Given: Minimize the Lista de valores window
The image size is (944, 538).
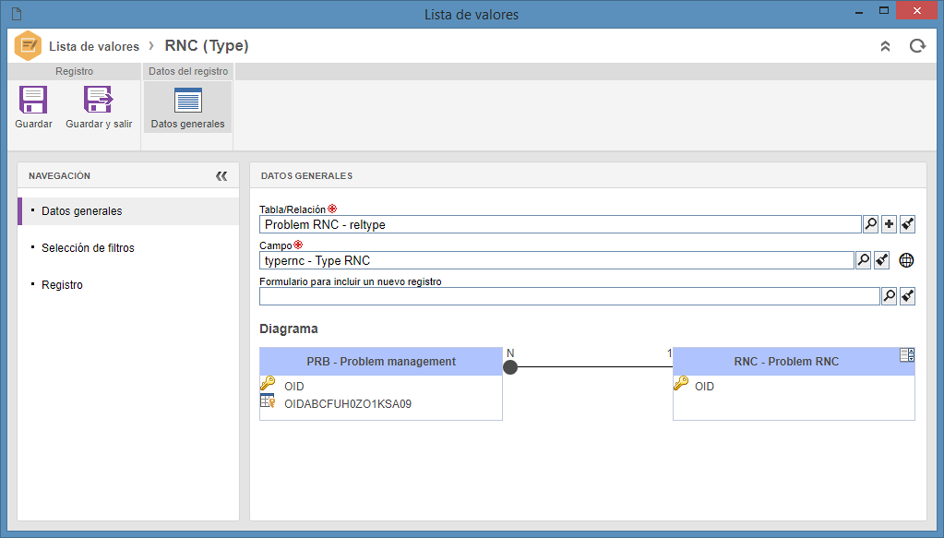Looking at the screenshot, I should pos(859,12).
